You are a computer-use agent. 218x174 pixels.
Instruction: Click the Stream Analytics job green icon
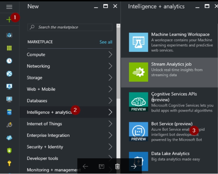pos(138,72)
